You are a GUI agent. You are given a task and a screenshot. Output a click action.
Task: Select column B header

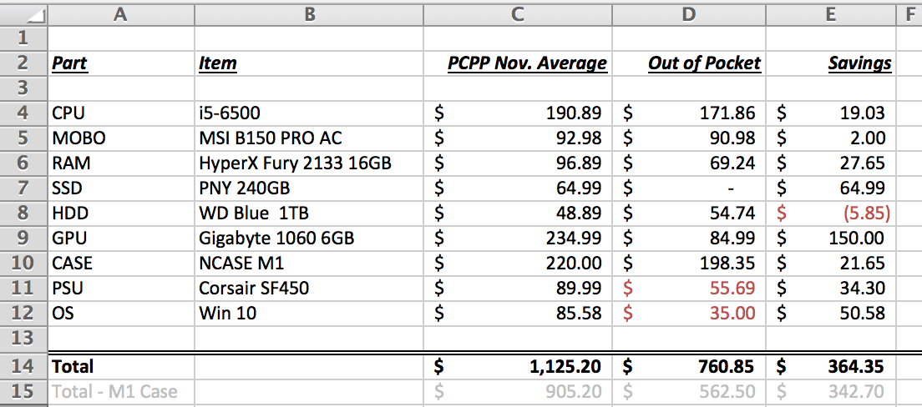pos(309,15)
